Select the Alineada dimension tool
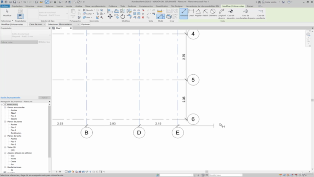This screenshot has width=314, height=177. [x=183, y=13]
